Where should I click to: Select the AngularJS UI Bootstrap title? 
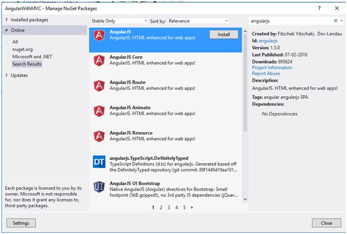(135, 183)
